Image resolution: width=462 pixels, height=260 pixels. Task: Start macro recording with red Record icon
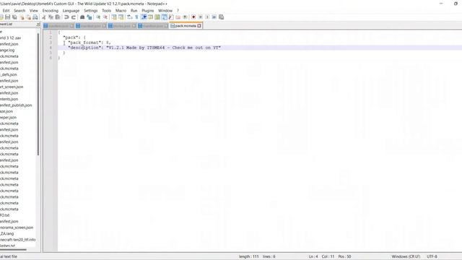pyautogui.click(x=193, y=17)
